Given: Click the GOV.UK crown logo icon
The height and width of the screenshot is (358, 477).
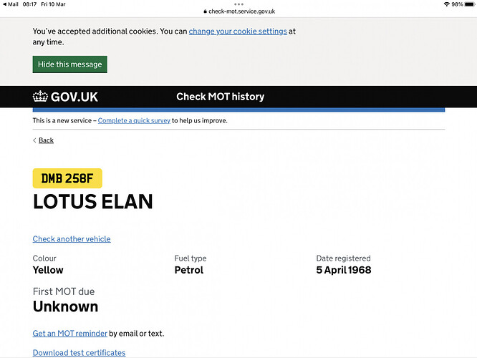Looking at the screenshot, I should (x=40, y=97).
